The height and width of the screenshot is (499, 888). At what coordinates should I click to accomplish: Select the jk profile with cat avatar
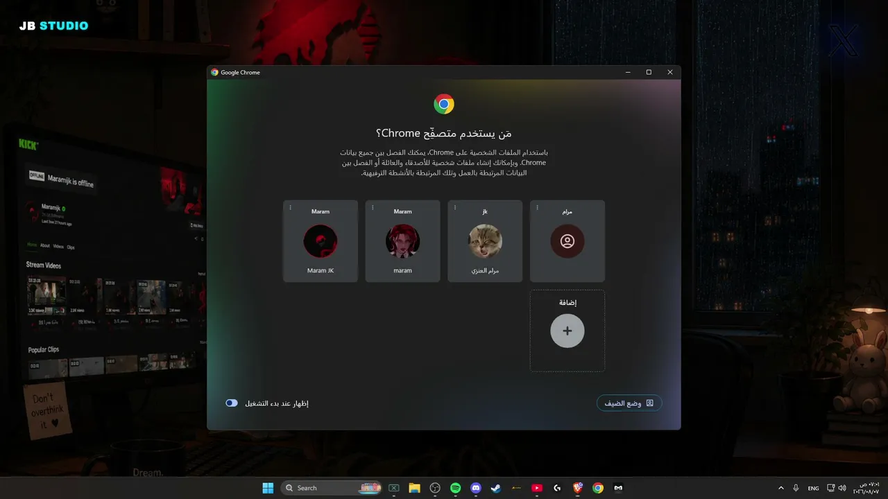pos(485,241)
